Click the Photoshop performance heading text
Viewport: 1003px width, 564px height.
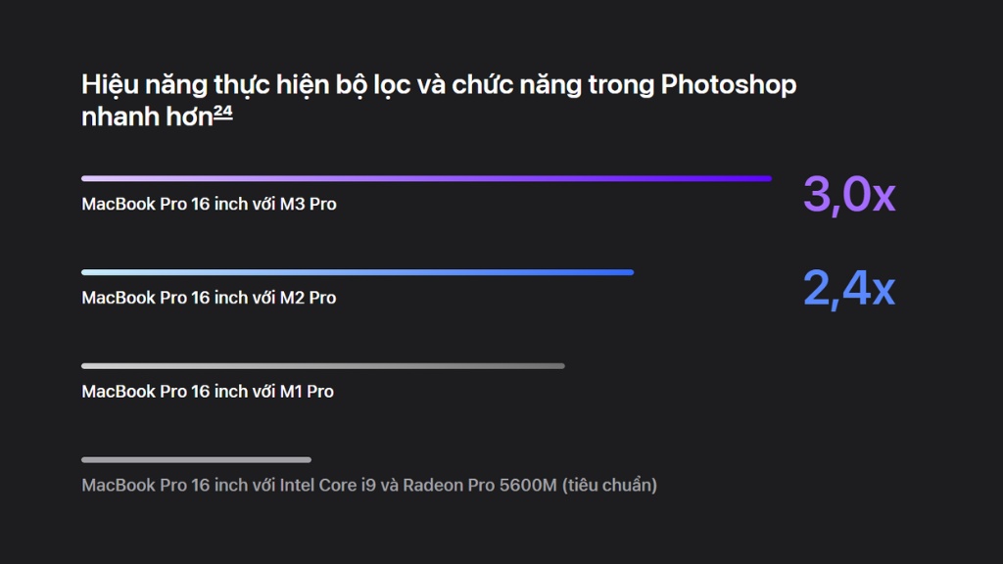pyautogui.click(x=439, y=101)
